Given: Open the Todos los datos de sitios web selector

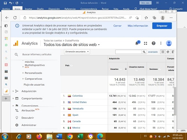Looking at the screenshot, I should click(x=71, y=44).
